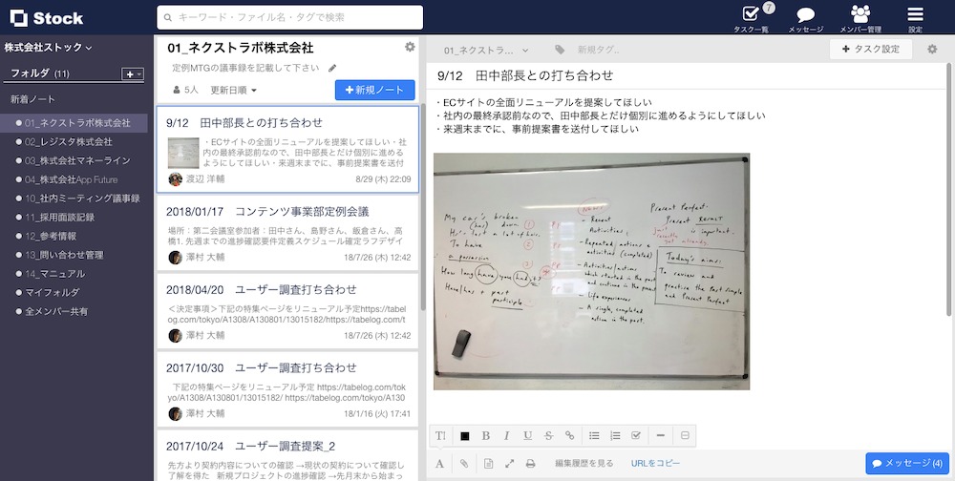Open マイフォルダ in the sidebar

coord(53,293)
